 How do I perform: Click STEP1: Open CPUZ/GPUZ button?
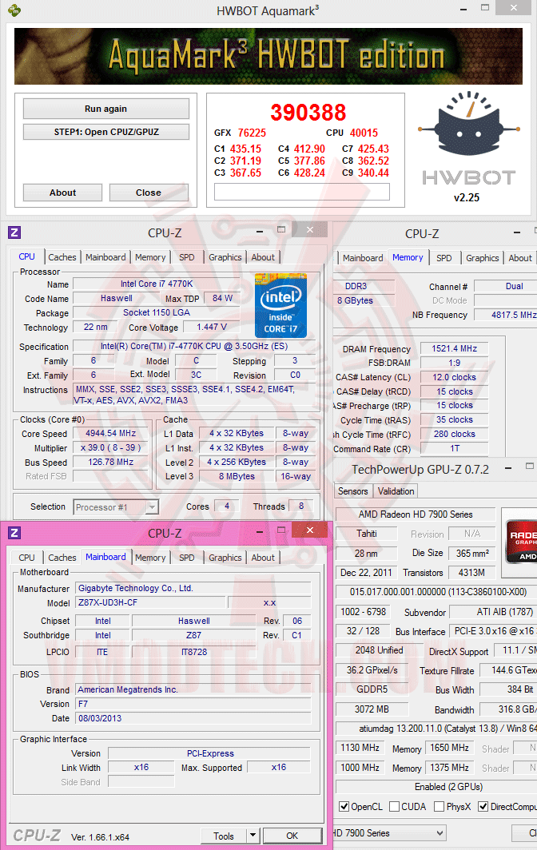[106, 132]
